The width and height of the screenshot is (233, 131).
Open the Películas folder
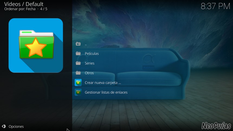tap(92, 54)
